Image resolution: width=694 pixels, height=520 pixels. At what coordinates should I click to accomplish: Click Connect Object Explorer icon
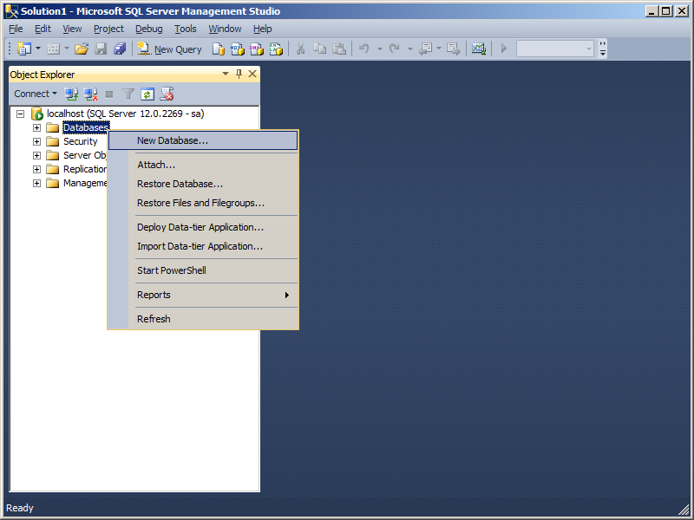point(72,94)
